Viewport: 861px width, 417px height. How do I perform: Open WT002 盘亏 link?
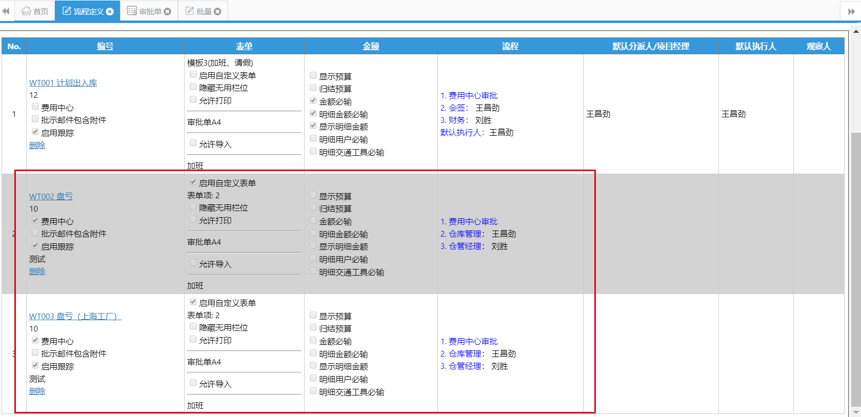51,196
